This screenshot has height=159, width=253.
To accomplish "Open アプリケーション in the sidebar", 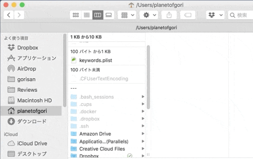I will coord(31,58).
